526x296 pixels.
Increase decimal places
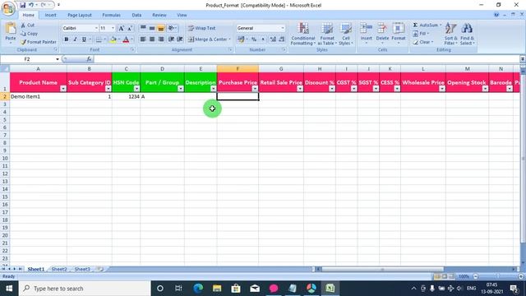(x=273, y=39)
